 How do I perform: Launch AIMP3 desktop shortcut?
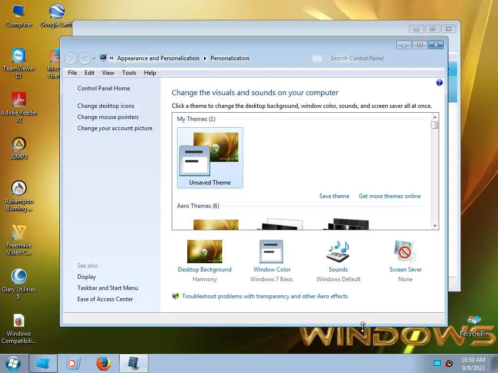pos(19,148)
